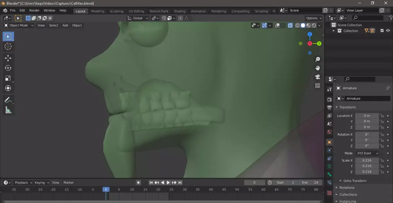The height and width of the screenshot is (203, 393).
Task: Switch to the Animation workspace tab
Action: click(198, 11)
